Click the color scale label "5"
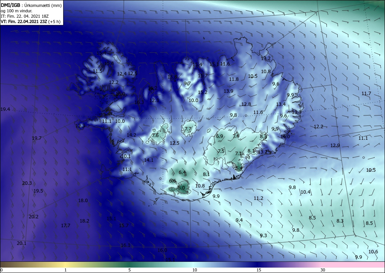 [x=129, y=270]
